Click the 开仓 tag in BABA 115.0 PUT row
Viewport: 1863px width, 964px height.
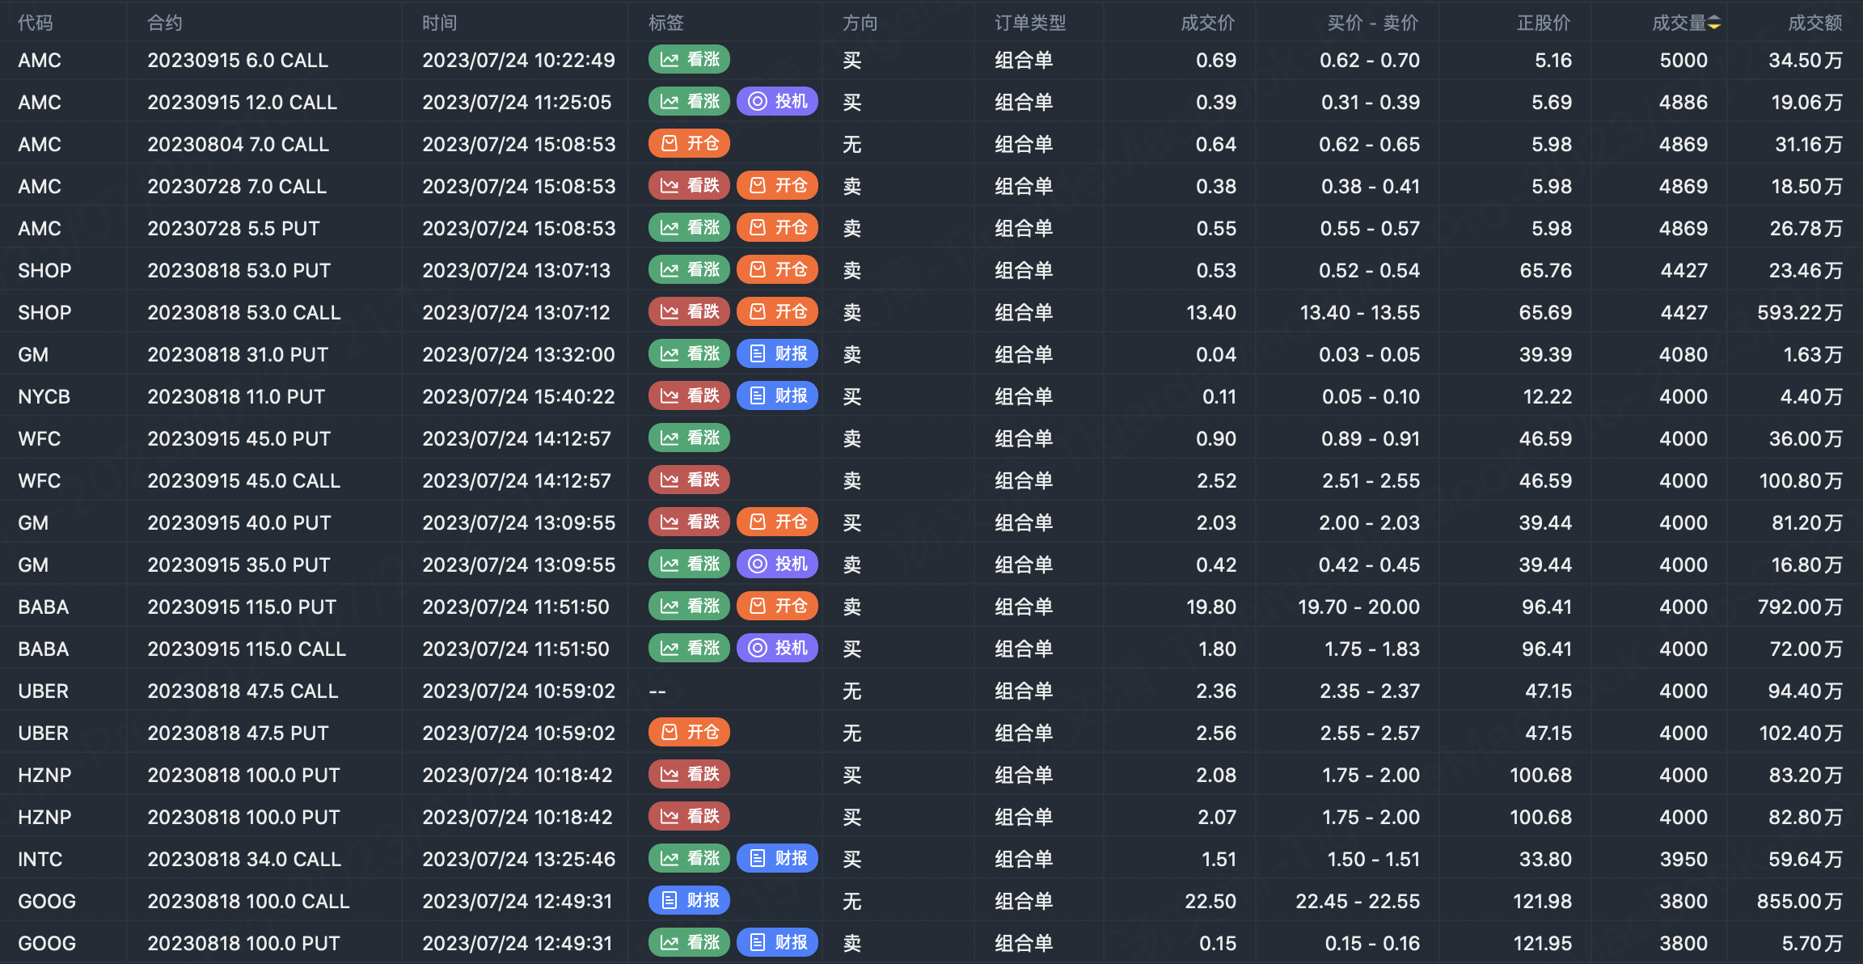pyautogui.click(x=778, y=606)
